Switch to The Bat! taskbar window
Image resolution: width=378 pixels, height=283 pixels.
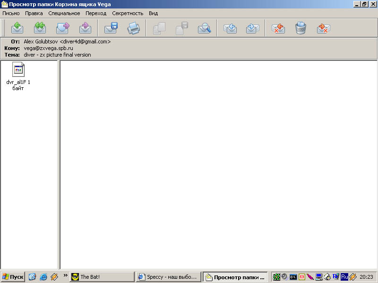(102, 277)
